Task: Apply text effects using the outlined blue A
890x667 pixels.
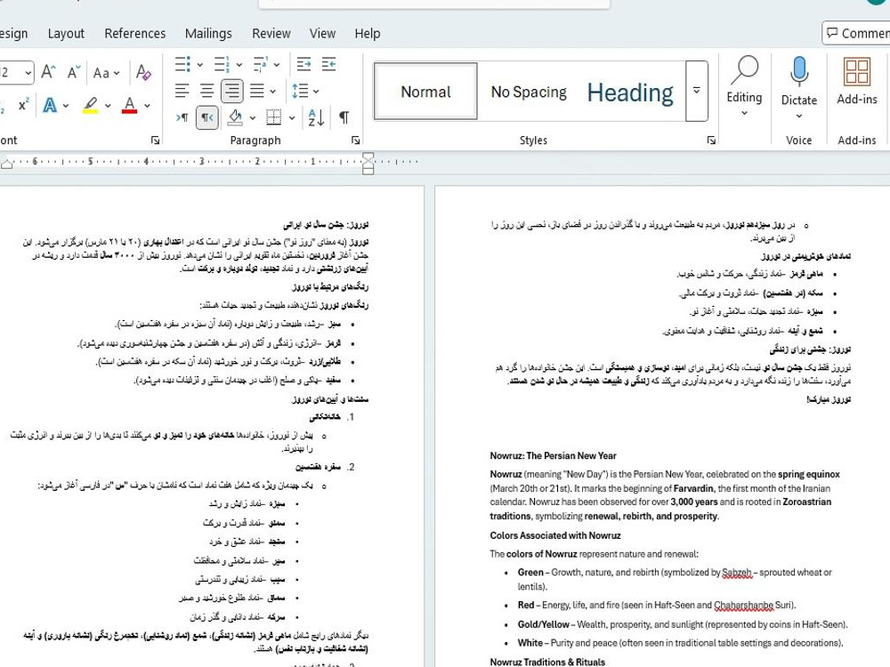Action: [50, 105]
